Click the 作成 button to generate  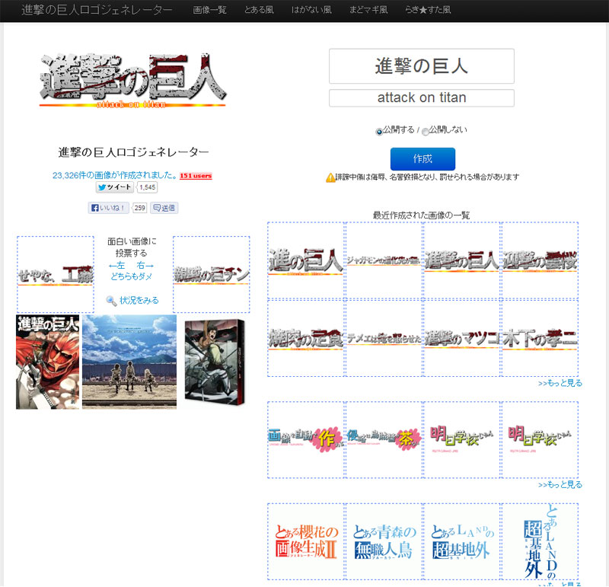422,159
